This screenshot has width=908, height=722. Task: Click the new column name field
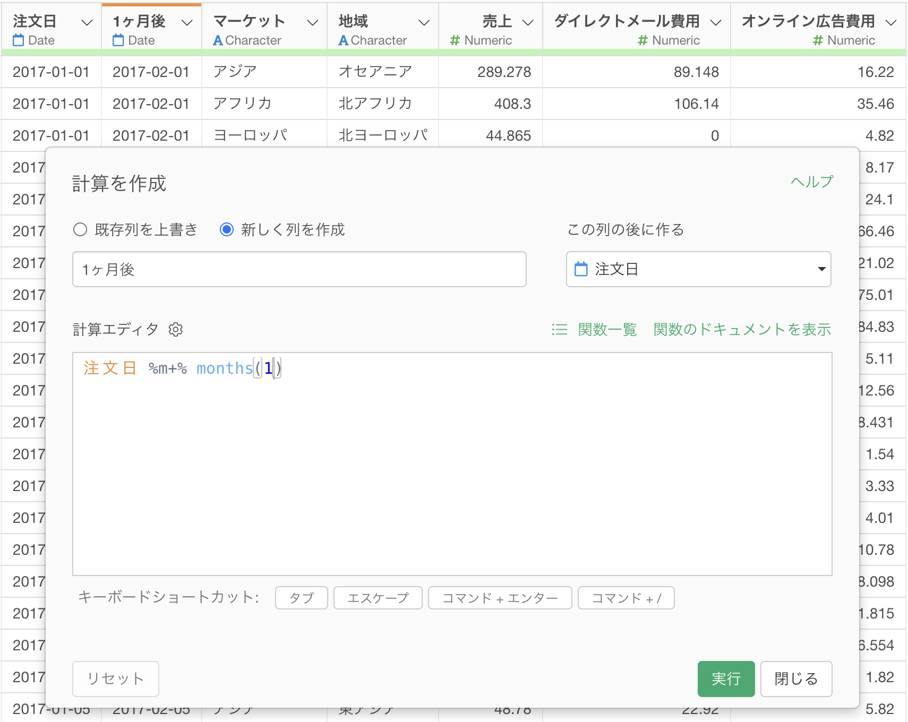click(299, 269)
